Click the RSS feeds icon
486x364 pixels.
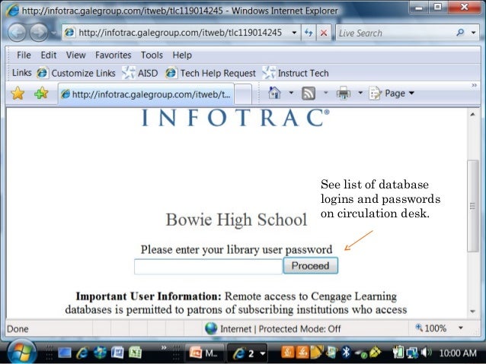click(x=309, y=93)
